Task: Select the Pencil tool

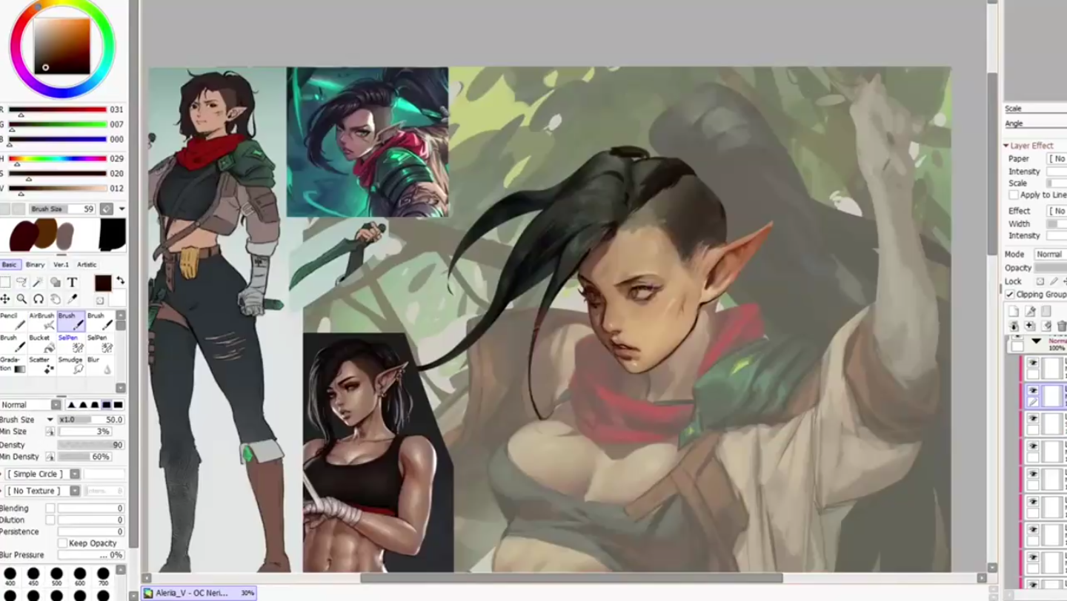Action: 12,321
